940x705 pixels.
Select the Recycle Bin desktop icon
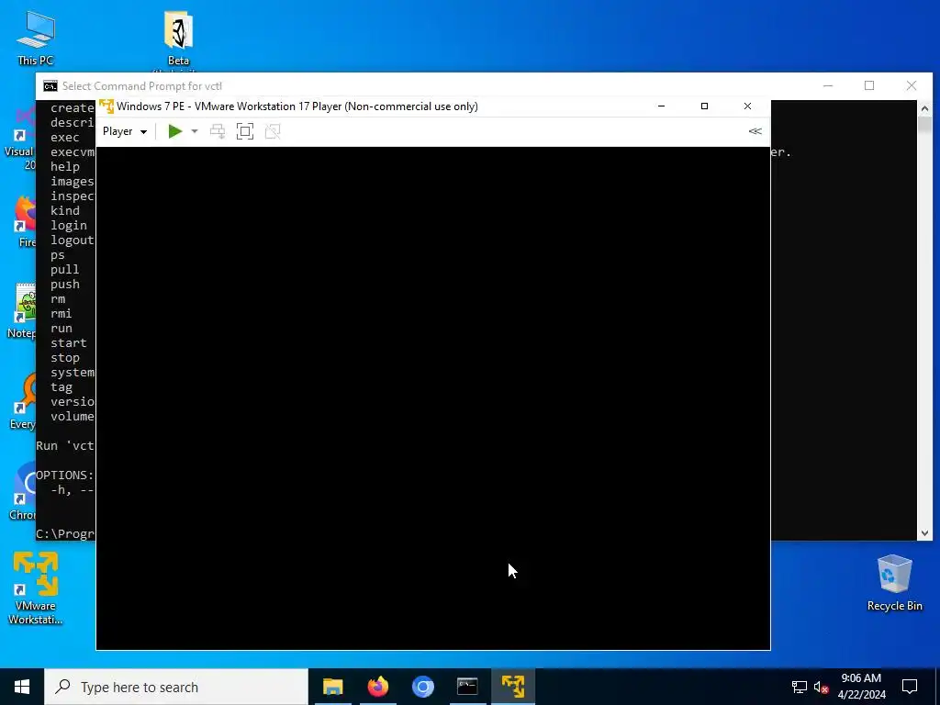click(894, 583)
